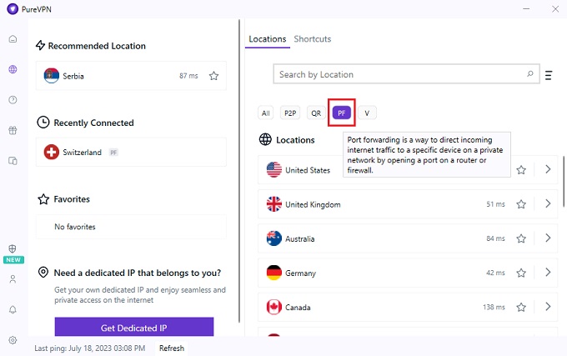Open the Locations globe sidebar icon
This screenshot has height=356, width=567.
13,69
